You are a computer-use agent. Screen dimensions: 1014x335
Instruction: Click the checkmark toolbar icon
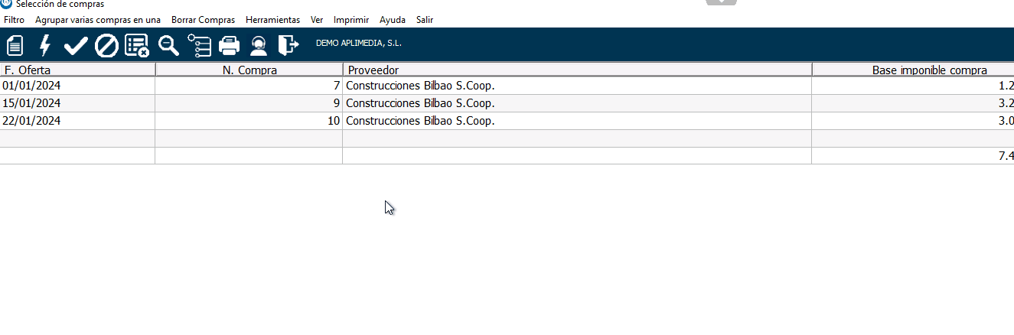[x=75, y=45]
